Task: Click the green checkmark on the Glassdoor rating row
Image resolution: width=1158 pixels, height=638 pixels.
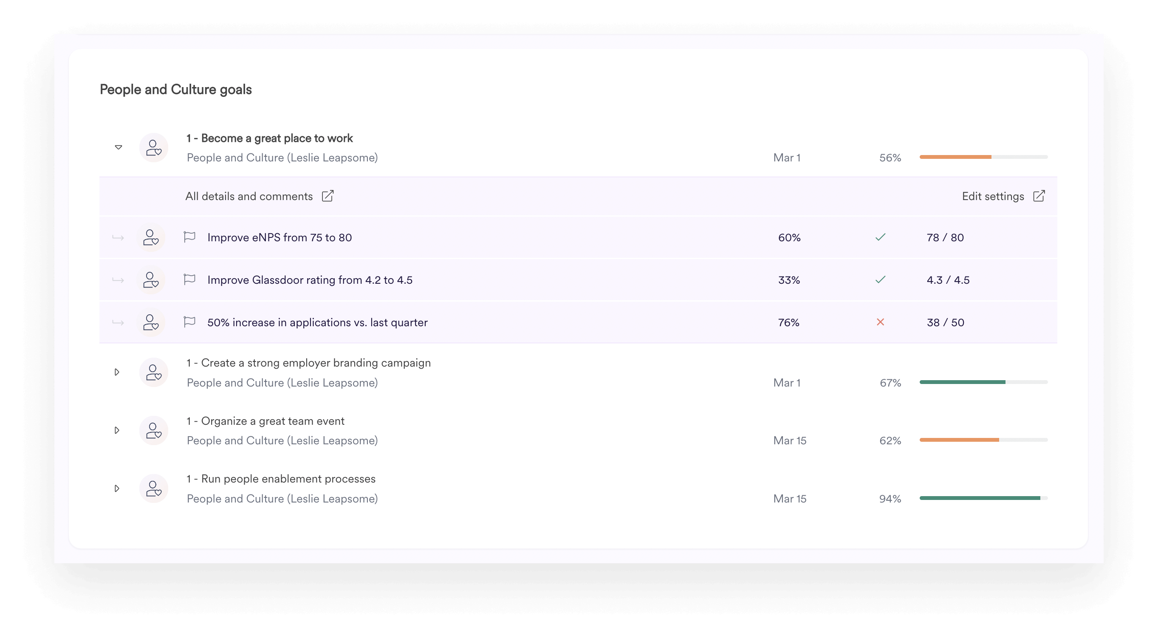Action: click(880, 279)
